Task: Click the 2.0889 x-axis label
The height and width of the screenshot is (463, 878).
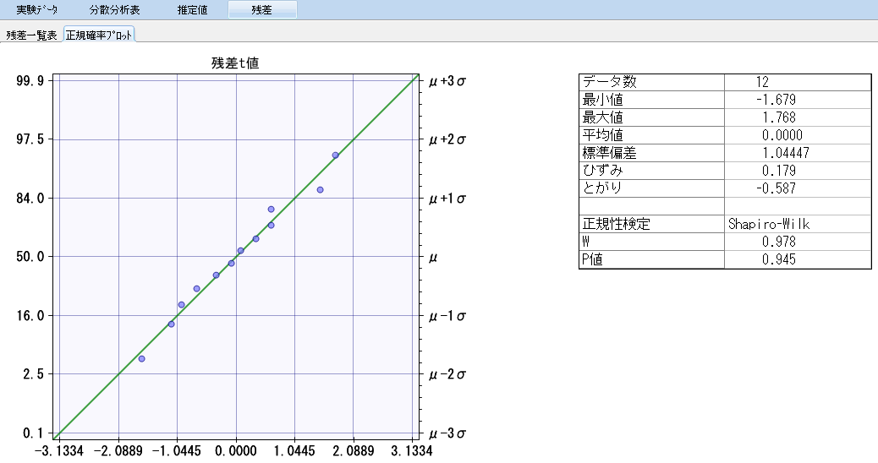Action: [354, 450]
